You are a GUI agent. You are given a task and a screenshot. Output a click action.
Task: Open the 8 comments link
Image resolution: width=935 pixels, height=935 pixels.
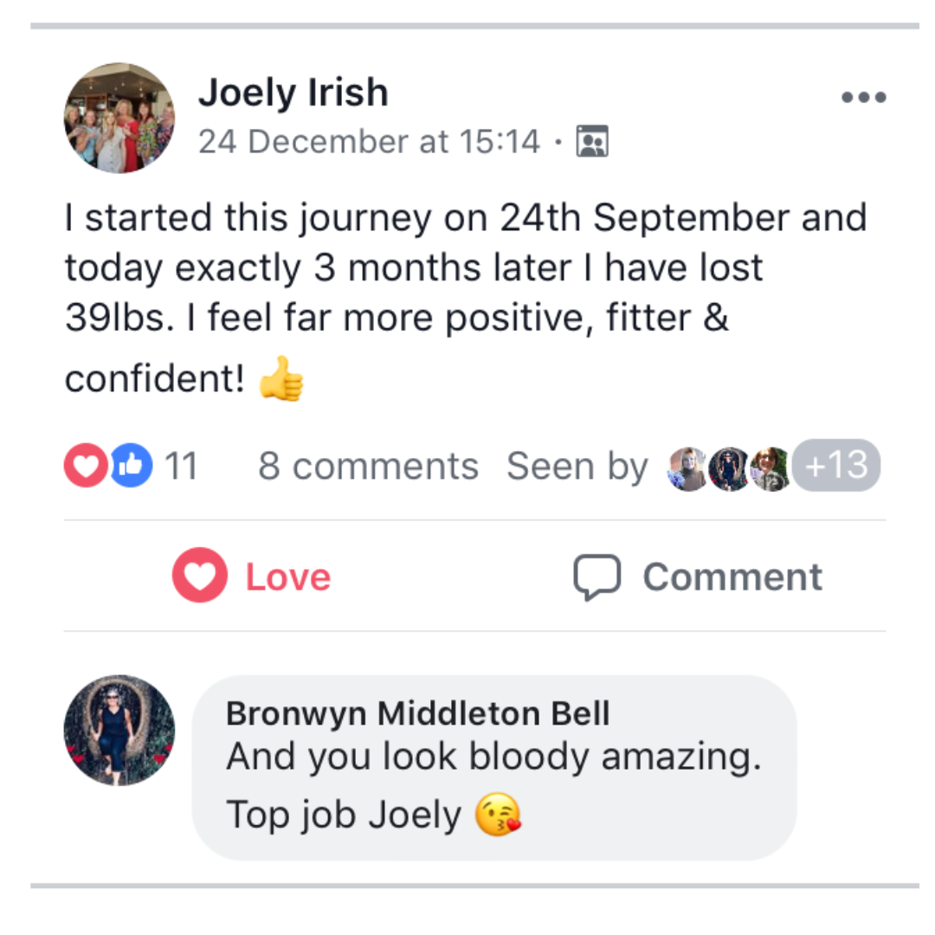[x=368, y=467]
